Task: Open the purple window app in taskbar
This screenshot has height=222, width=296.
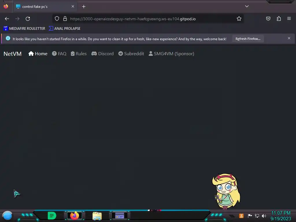Action: [120, 216]
